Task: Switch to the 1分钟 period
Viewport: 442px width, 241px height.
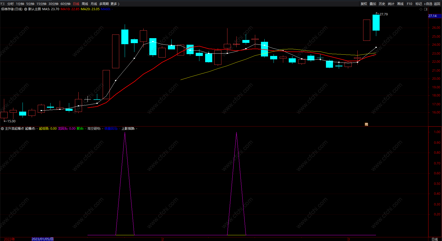Action: pyautogui.click(x=20, y=4)
